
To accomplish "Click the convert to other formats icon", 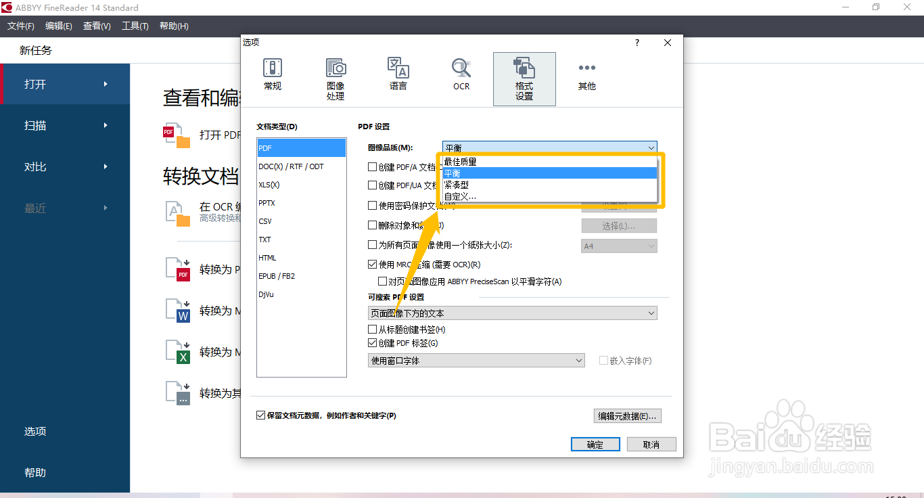I will [179, 393].
